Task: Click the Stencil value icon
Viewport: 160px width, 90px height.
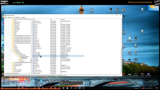Action: pos(33,62)
